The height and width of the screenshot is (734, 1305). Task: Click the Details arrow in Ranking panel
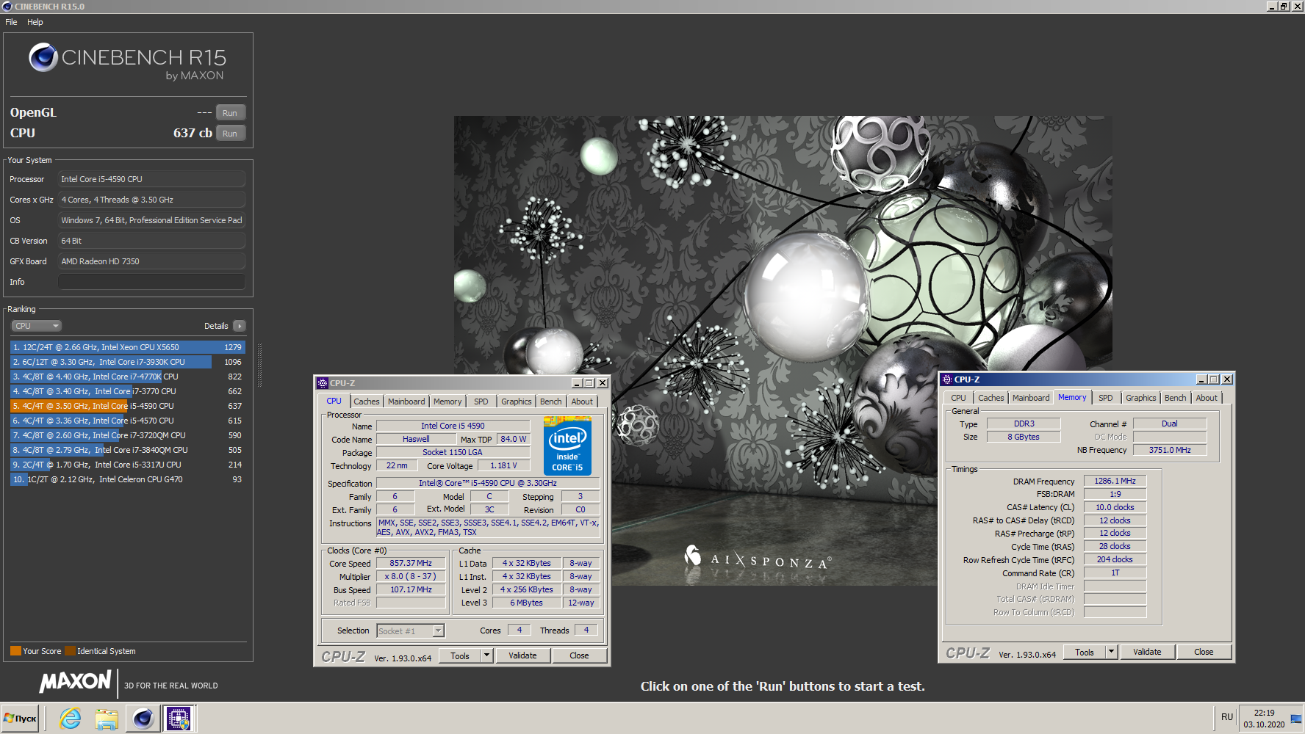pyautogui.click(x=240, y=326)
